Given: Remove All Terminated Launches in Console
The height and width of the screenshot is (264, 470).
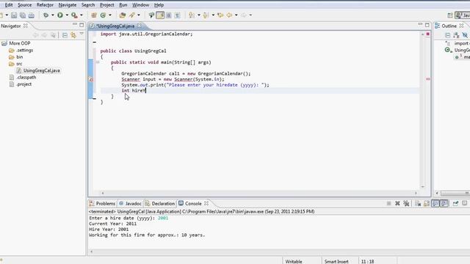Looking at the screenshot, I should coord(406,204).
